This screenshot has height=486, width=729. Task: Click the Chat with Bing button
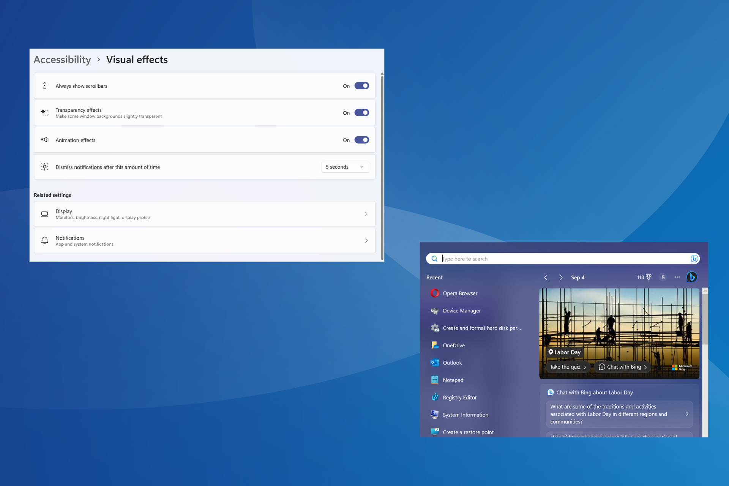[x=623, y=367]
